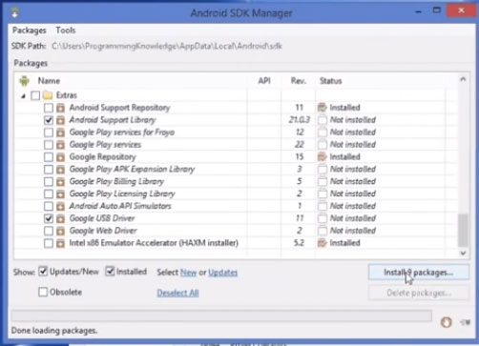
Task: Open the log window icon at bottom right
Action: click(465, 322)
